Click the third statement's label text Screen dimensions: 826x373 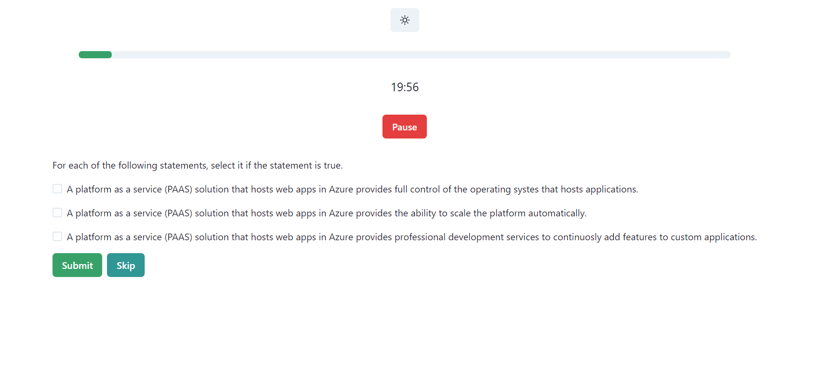pos(411,237)
